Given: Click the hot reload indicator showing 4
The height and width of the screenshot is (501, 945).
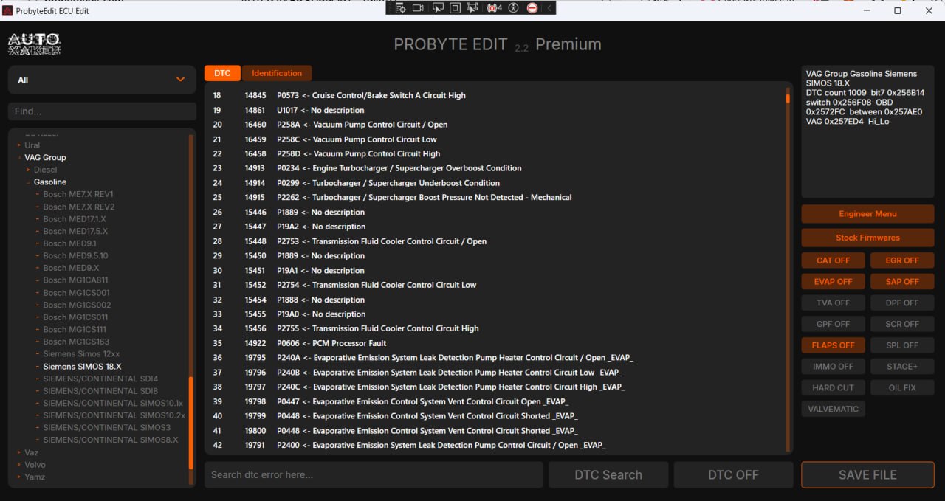Looking at the screenshot, I should [495, 8].
